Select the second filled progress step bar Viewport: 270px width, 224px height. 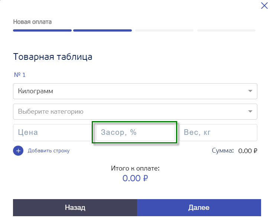pos(103,30)
